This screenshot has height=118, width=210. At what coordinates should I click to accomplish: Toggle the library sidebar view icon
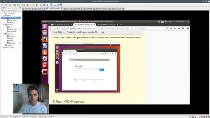[x=52, y=5]
